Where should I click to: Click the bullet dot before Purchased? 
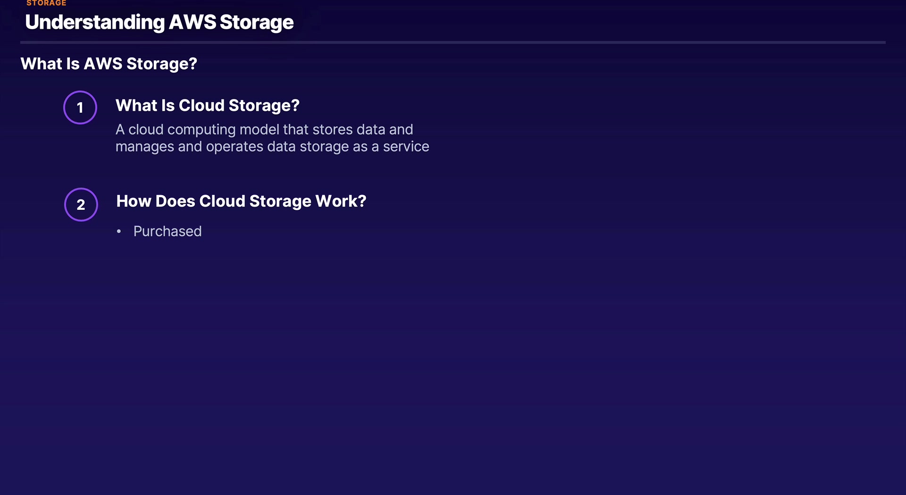[119, 231]
